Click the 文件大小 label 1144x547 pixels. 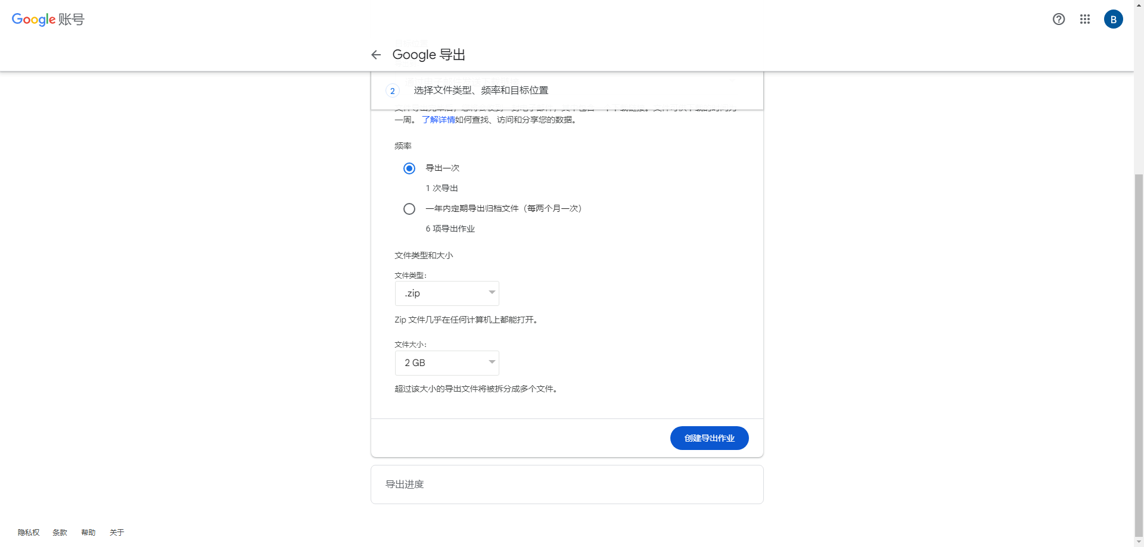(411, 345)
